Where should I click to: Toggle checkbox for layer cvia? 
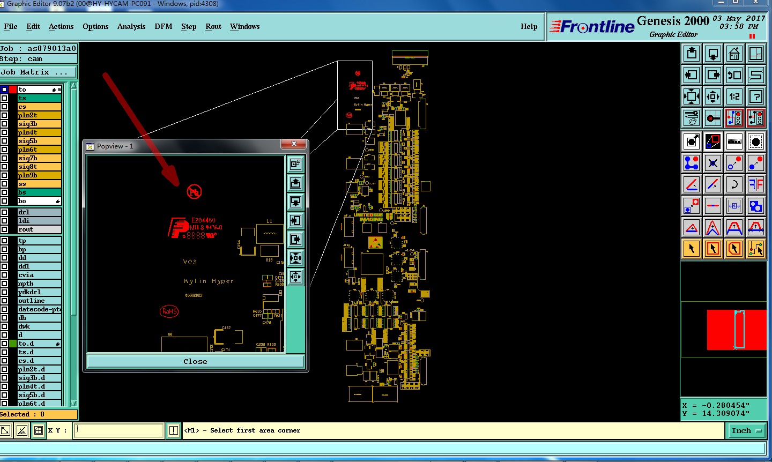[4, 275]
